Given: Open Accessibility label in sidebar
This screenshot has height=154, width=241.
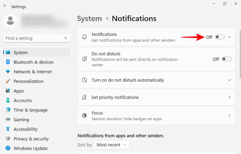Looking at the screenshot, I should [x=26, y=129].
